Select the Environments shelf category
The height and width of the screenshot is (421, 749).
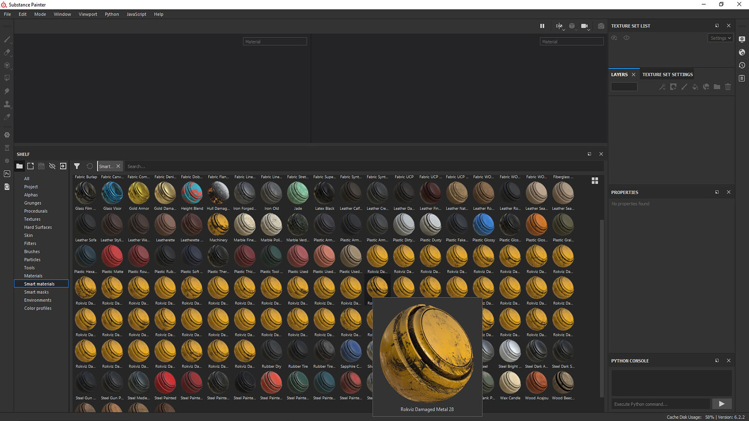38,300
